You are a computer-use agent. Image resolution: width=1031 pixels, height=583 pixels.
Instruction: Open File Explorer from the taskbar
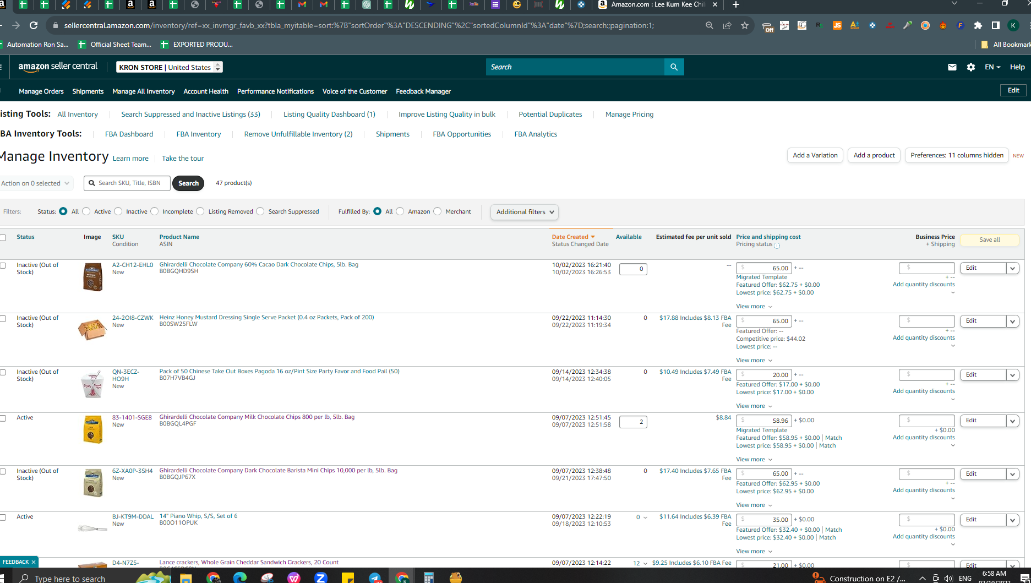(x=186, y=577)
